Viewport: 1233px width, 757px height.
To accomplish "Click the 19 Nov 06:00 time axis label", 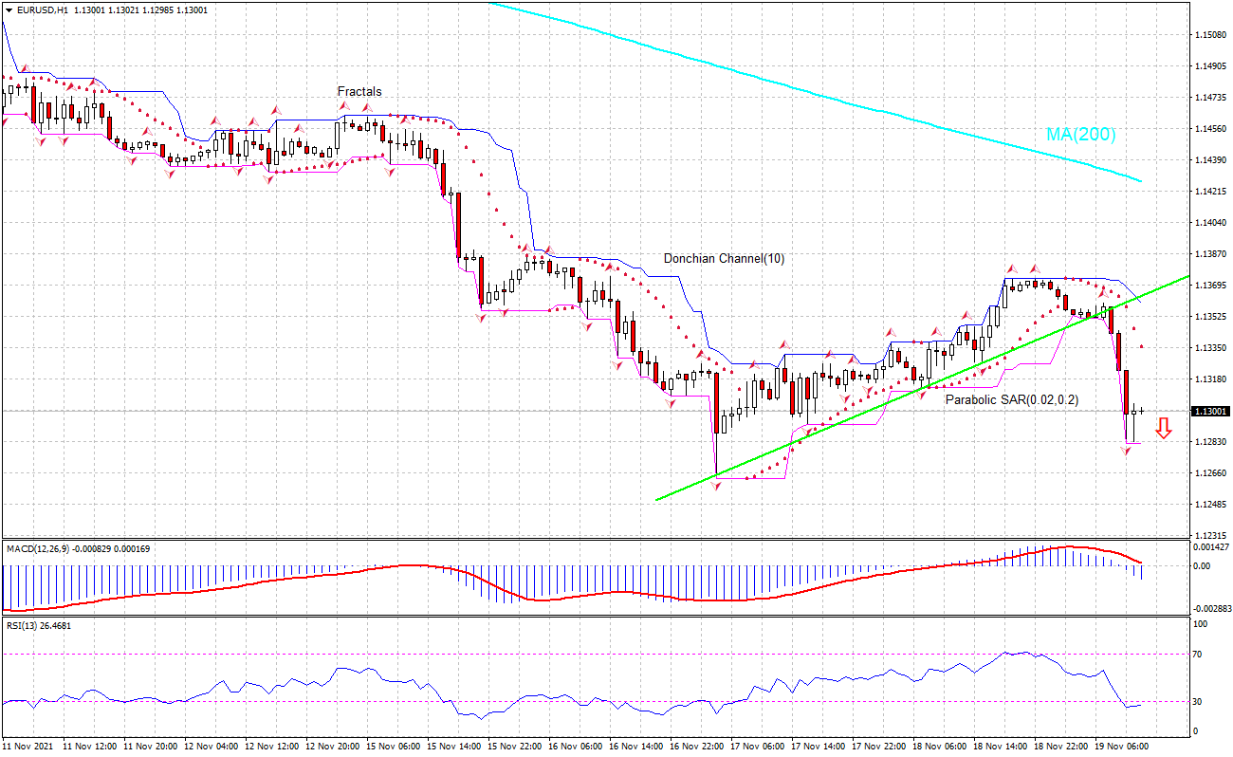I will click(1120, 747).
